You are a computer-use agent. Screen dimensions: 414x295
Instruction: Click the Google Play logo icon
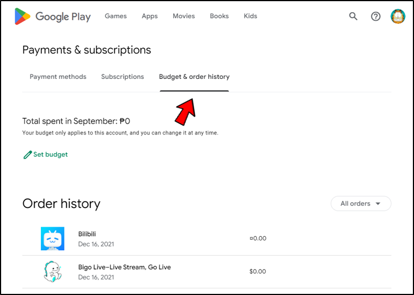[23, 17]
